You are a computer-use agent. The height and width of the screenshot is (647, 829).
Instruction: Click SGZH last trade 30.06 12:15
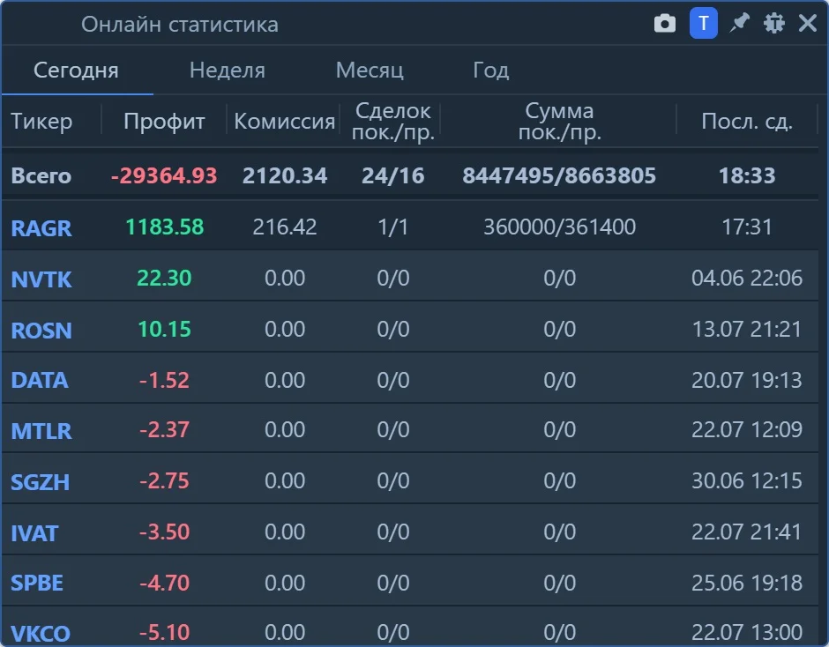pyautogui.click(x=746, y=481)
